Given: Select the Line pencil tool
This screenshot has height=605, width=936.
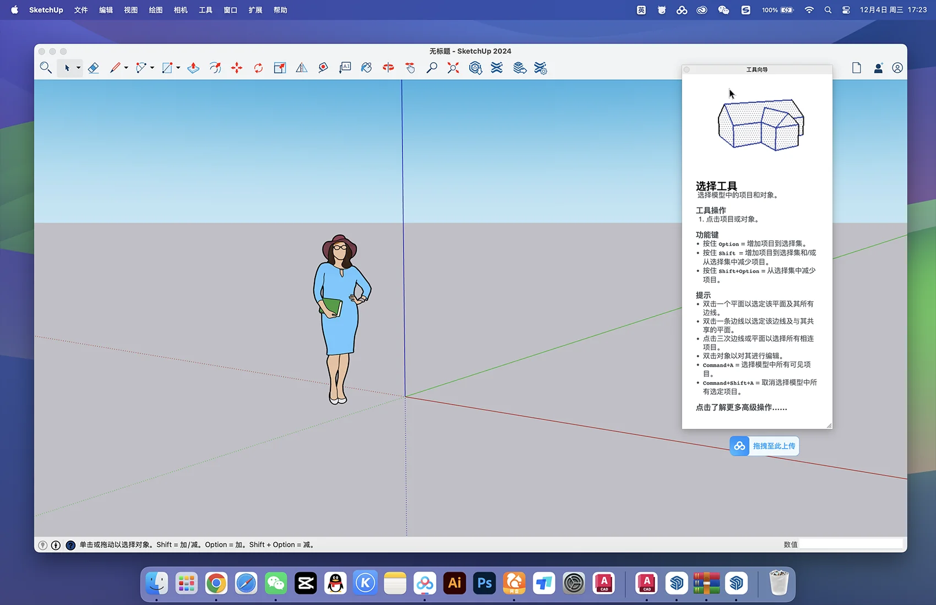Looking at the screenshot, I should coord(115,68).
